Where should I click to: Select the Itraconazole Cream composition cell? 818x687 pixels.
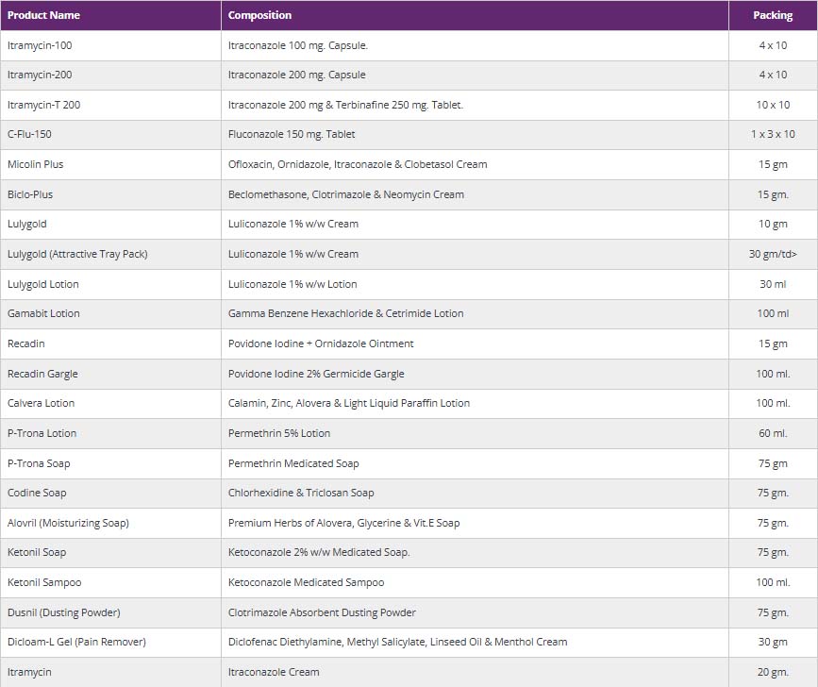click(274, 672)
